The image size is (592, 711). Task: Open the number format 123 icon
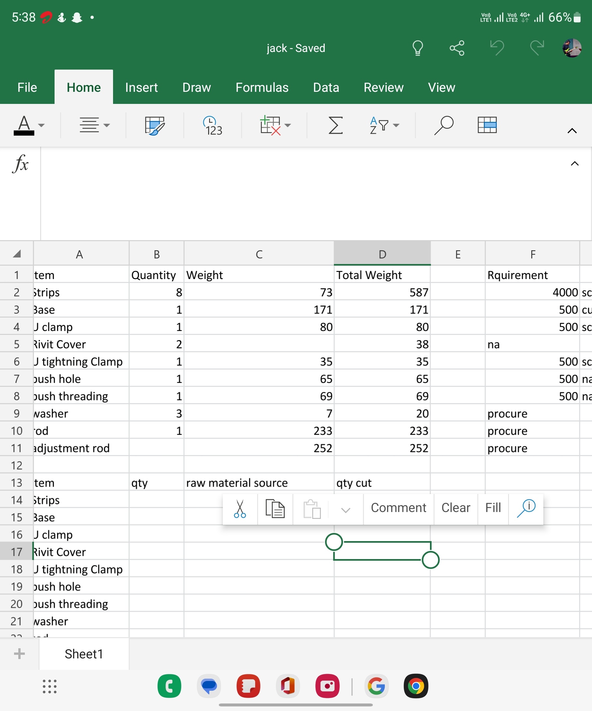pos(213,125)
